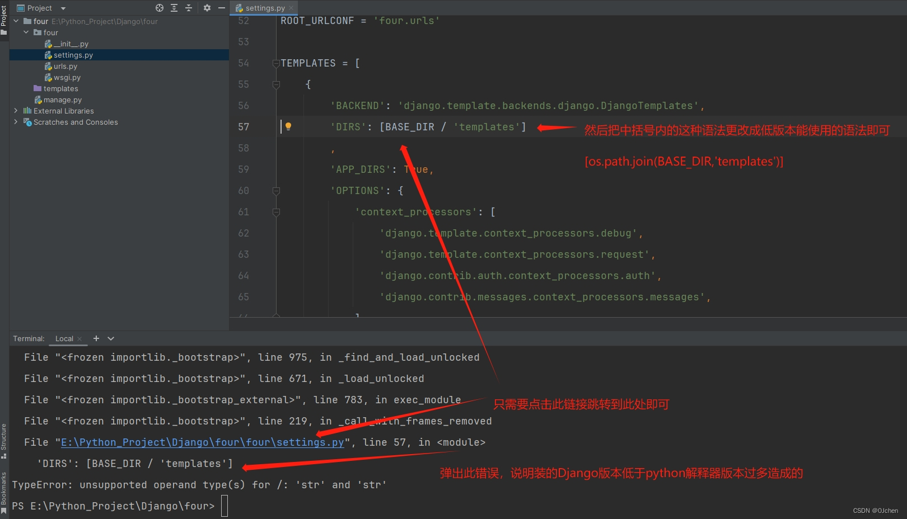The height and width of the screenshot is (519, 907).
Task: Click the context_processors.debug string line
Action: 508,233
